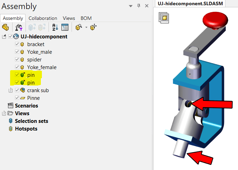
Task: Click the red knob in the 3D model
Action: [x=215, y=21]
